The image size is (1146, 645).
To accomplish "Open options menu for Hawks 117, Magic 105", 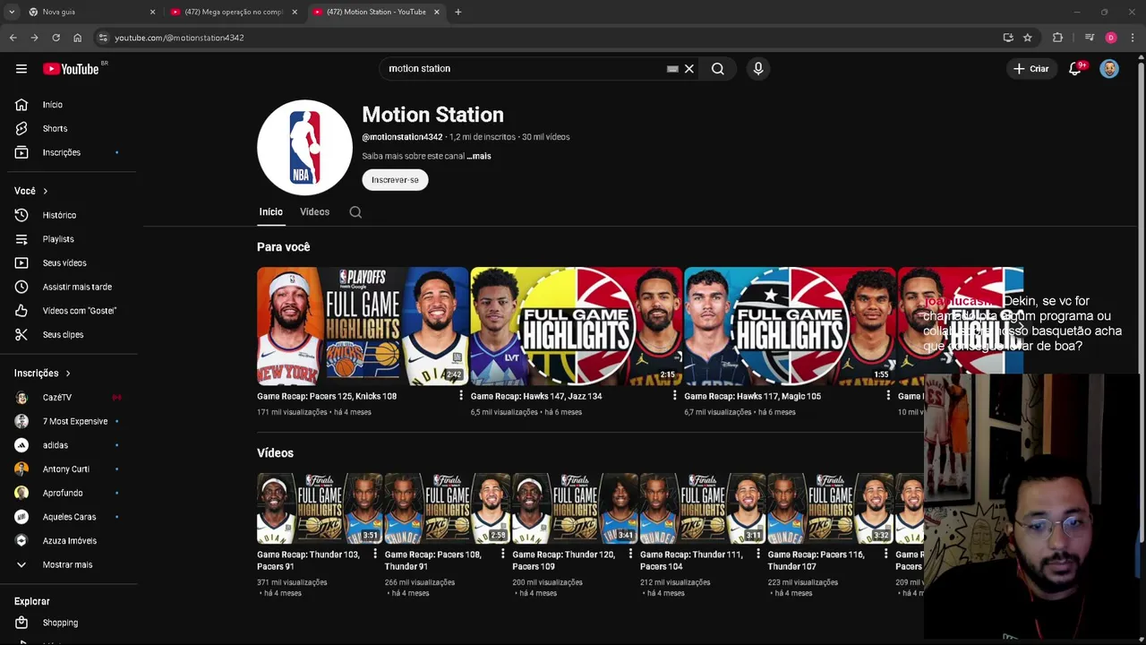I will 888,396.
